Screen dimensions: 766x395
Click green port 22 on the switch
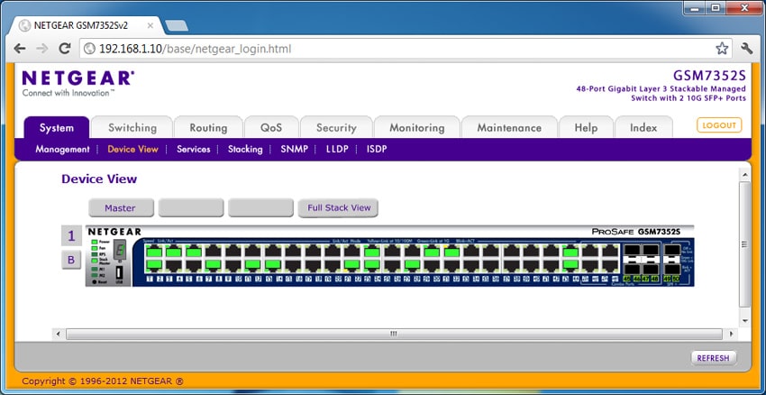coord(352,265)
